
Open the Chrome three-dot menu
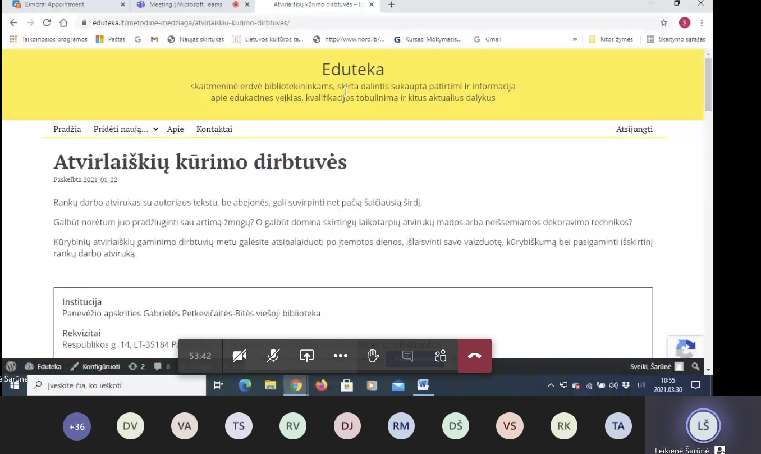point(702,23)
